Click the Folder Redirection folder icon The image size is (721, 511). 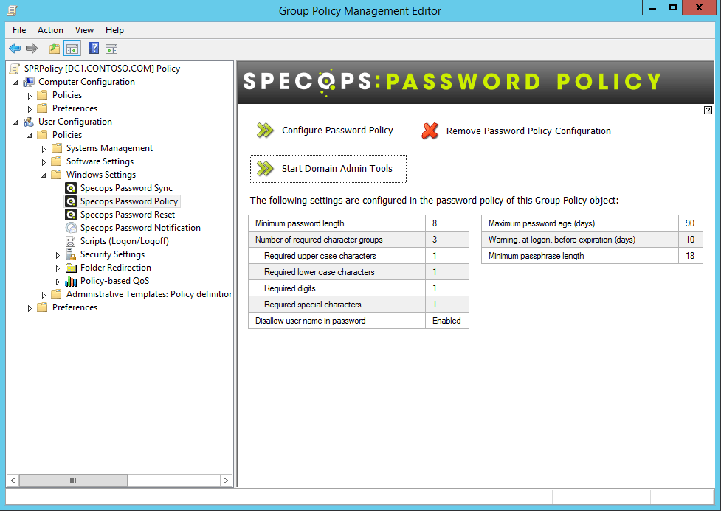(71, 268)
